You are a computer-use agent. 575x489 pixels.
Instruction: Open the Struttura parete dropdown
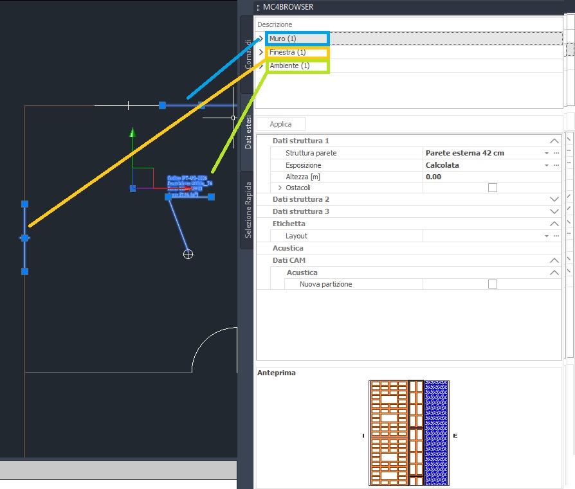(547, 153)
